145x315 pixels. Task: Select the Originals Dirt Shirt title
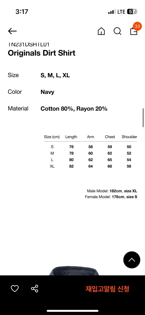42,53
